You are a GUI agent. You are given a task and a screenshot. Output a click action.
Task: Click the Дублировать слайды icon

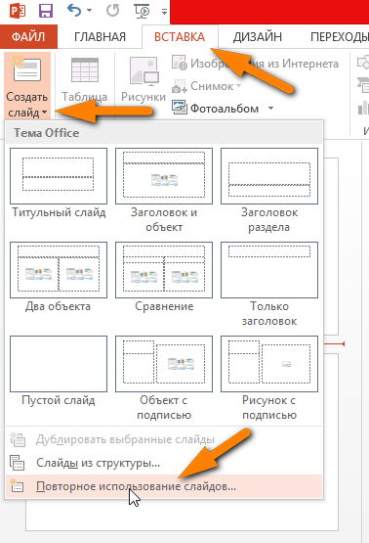[18, 439]
